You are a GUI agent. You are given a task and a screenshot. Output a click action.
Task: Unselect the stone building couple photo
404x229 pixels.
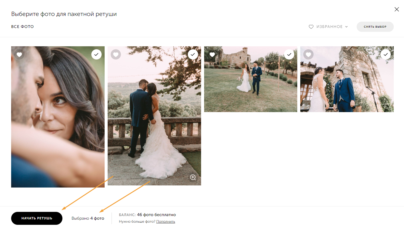[x=386, y=54]
